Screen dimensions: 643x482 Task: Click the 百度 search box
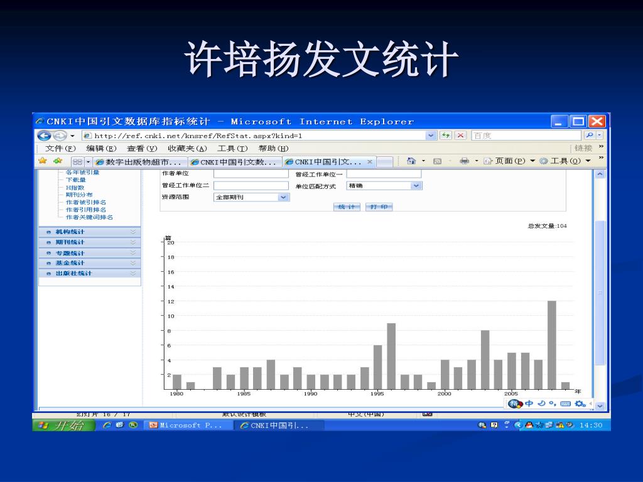pos(526,136)
